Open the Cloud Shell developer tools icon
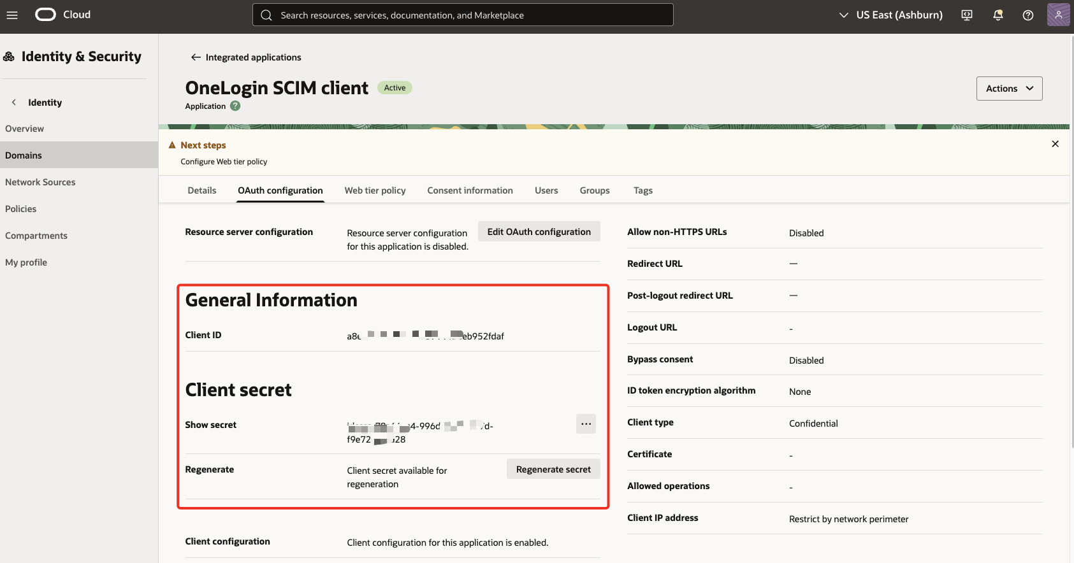1074x563 pixels. pos(967,15)
